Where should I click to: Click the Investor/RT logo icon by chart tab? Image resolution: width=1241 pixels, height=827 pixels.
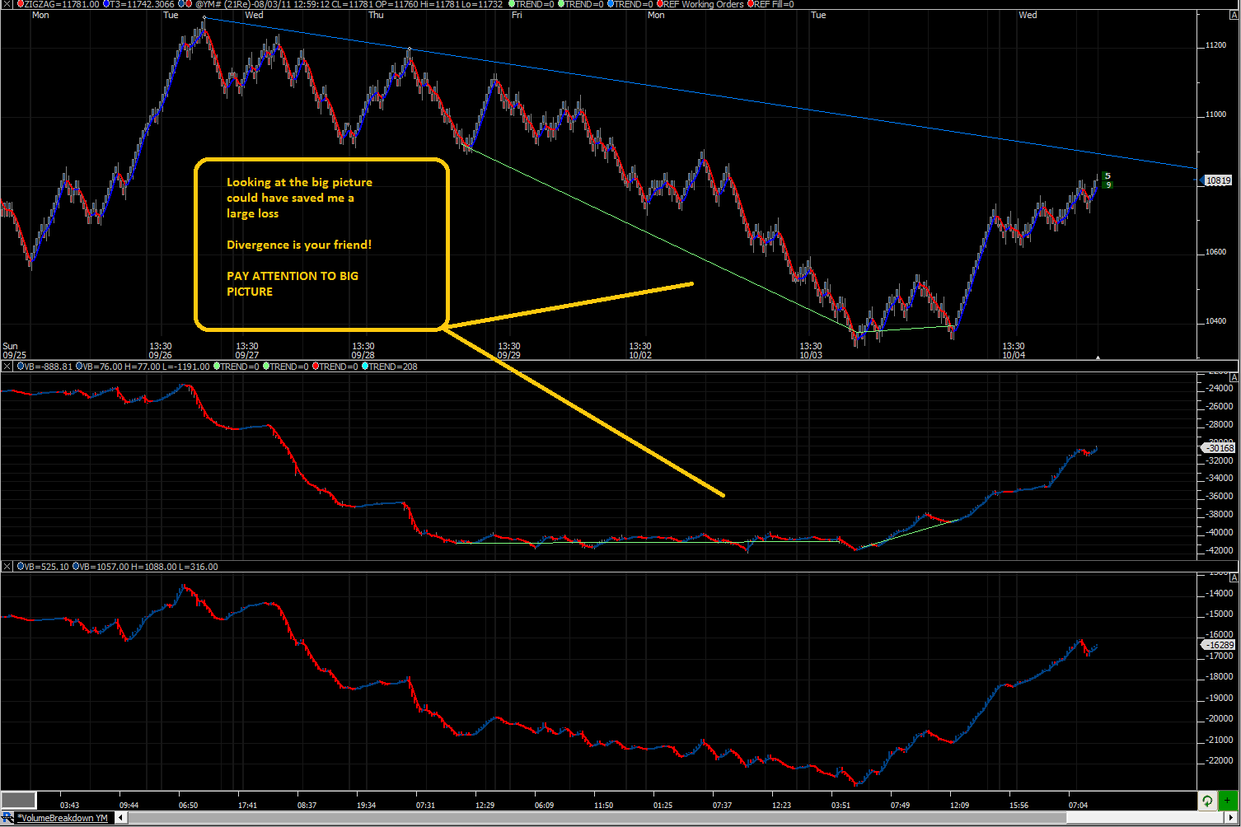click(x=7, y=818)
